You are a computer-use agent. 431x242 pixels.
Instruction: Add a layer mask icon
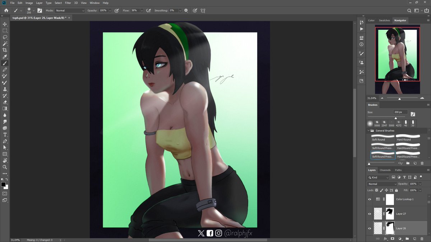[x=392, y=238]
